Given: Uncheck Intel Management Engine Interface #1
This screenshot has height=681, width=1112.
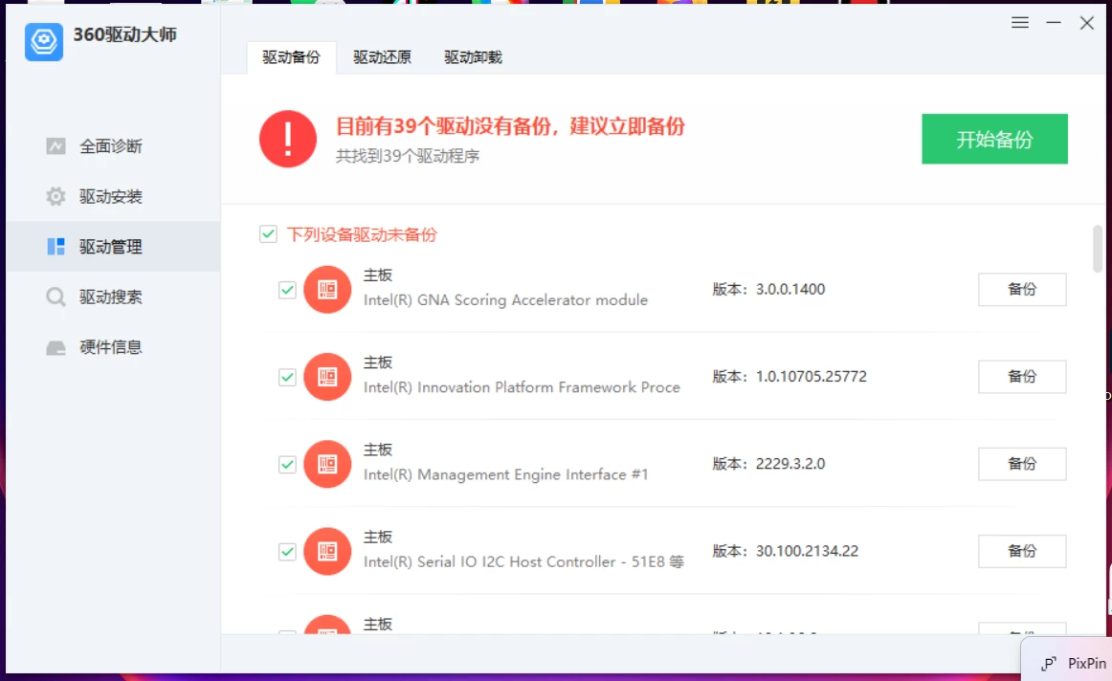Looking at the screenshot, I should tap(287, 464).
